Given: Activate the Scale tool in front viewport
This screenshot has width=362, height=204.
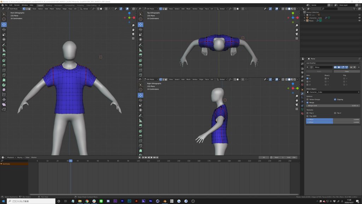Looking at the screenshot, I should [4, 35].
